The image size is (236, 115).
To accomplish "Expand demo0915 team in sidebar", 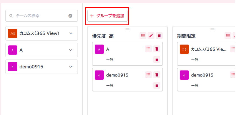I will (71, 67).
